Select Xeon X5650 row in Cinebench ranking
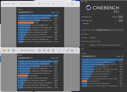 tap(102, 74)
